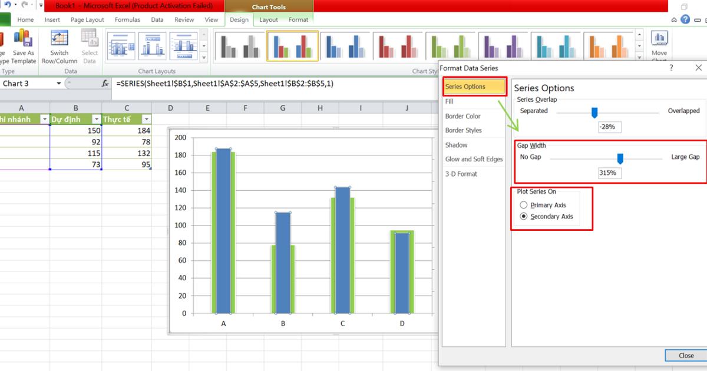Click the Series Overlap percentage field
The height and width of the screenshot is (371, 707).
609,127
